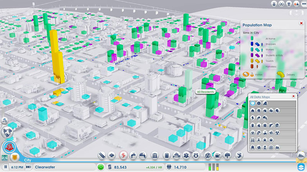Open the red City Specialization button
The image size is (307, 172).
coord(9,147)
